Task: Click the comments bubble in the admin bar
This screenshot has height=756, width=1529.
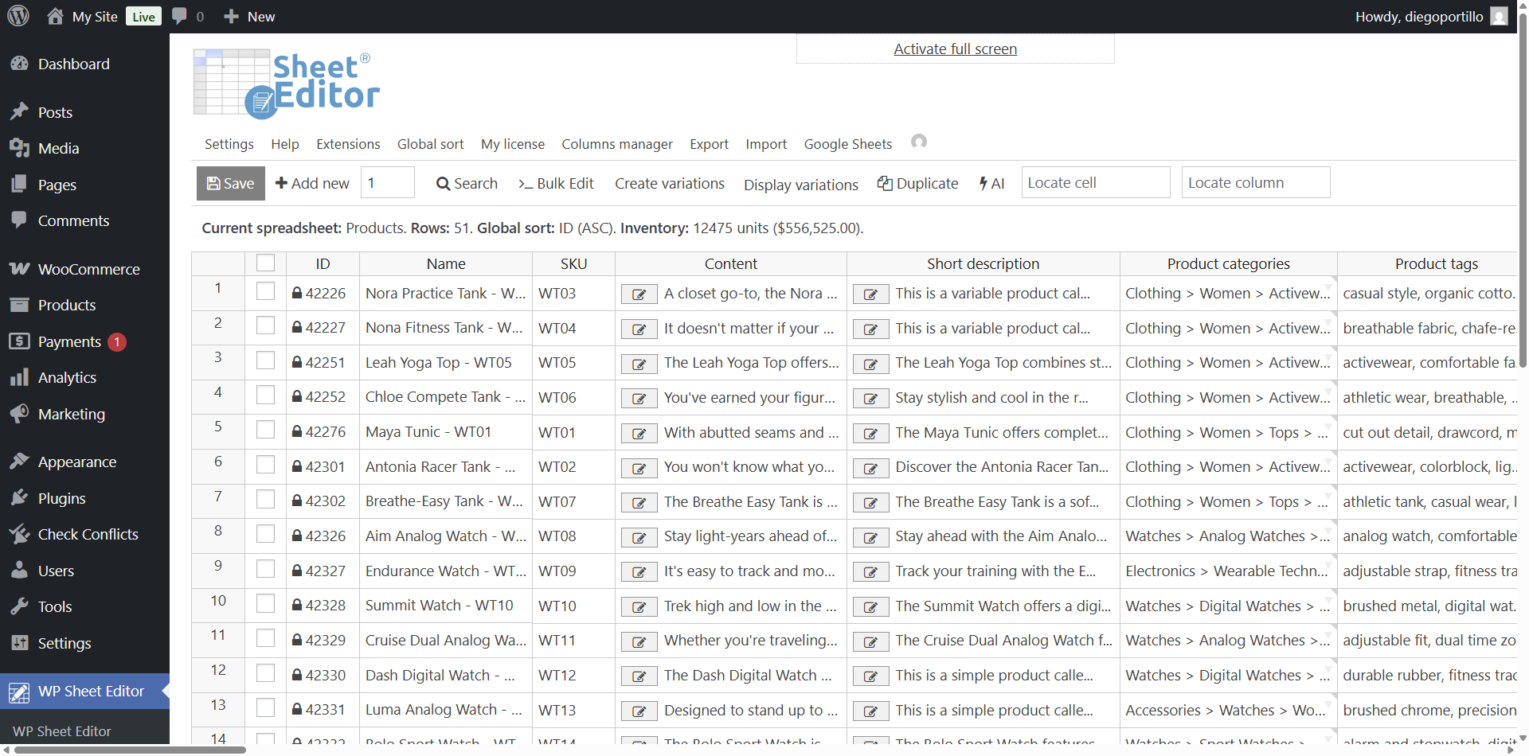Action: click(179, 16)
